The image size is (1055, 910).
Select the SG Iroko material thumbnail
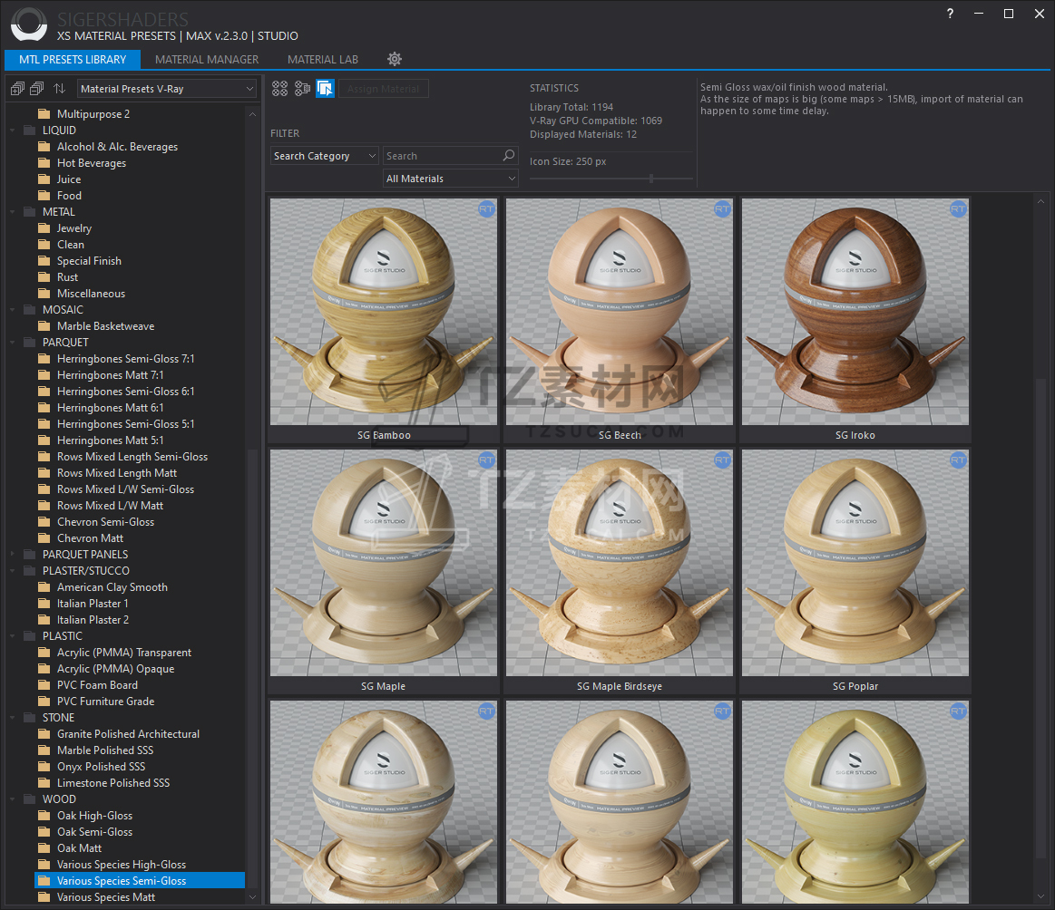pos(855,312)
